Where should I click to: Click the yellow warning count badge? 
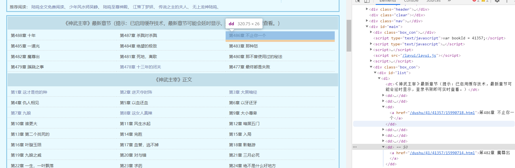485,1
